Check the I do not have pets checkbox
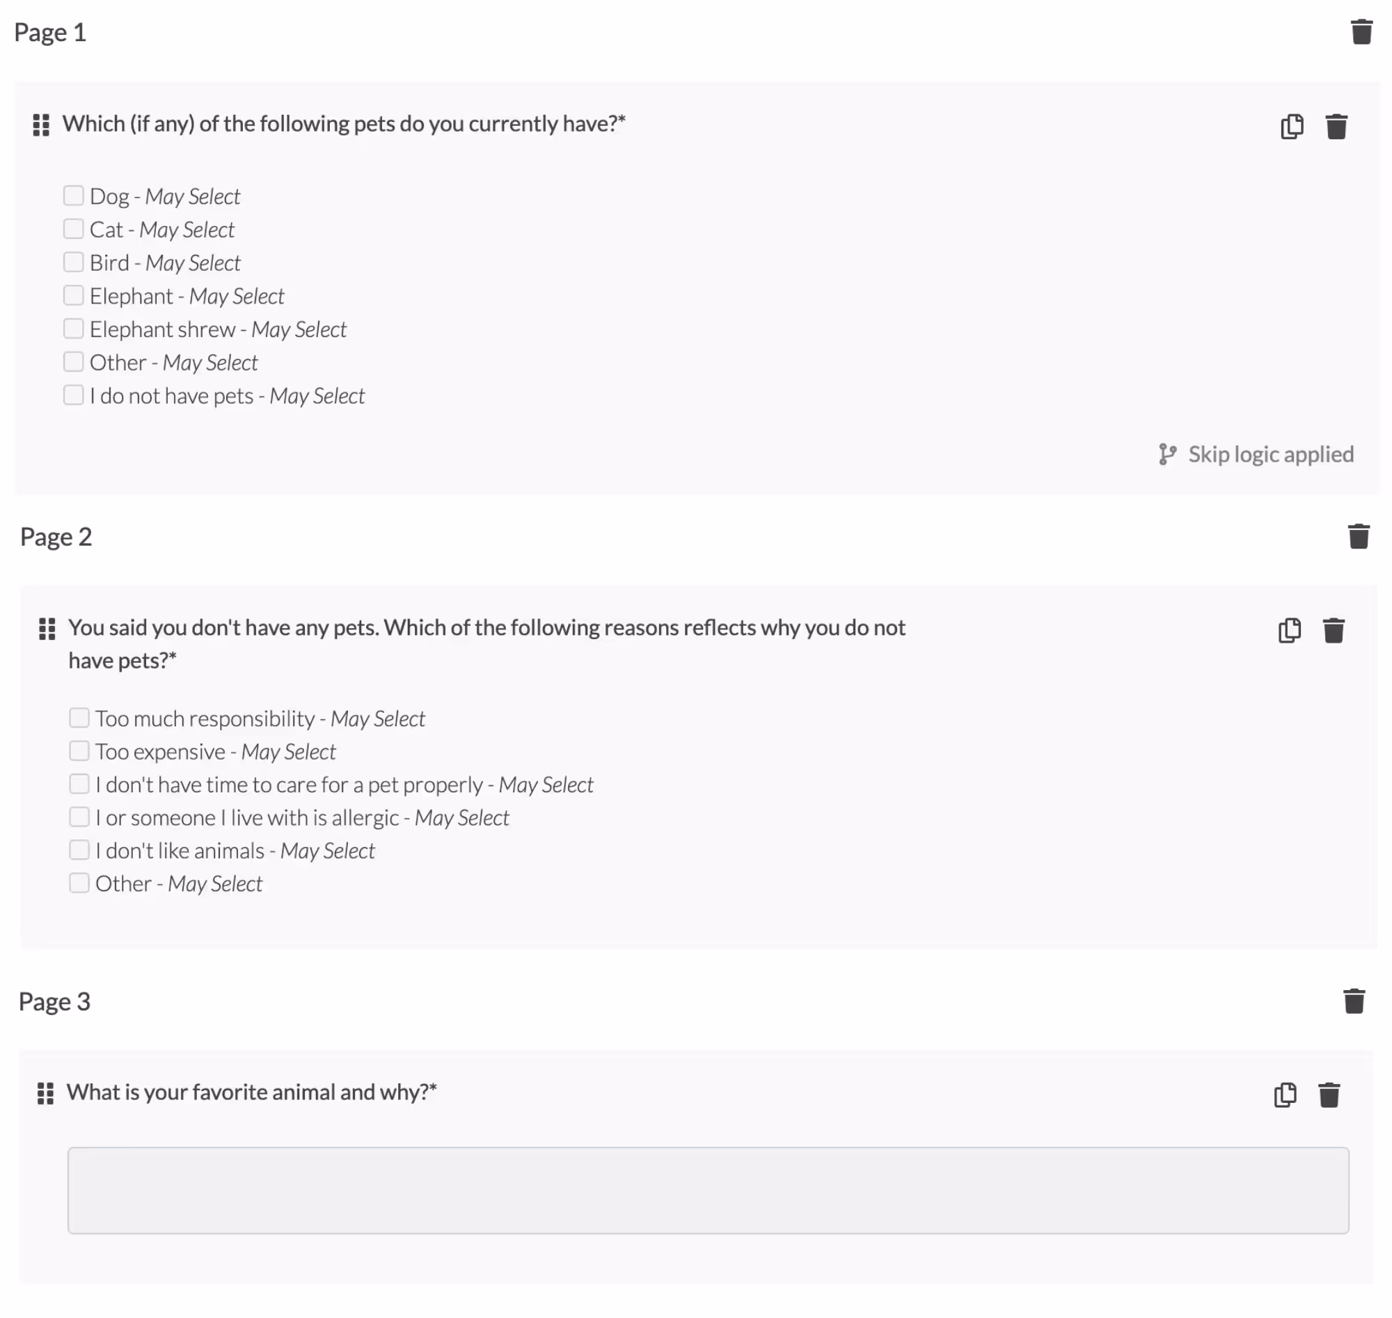The height and width of the screenshot is (1318, 1392). [x=74, y=394]
